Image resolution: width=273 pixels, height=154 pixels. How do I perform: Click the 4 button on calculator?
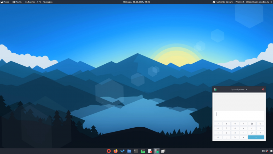click(218, 128)
